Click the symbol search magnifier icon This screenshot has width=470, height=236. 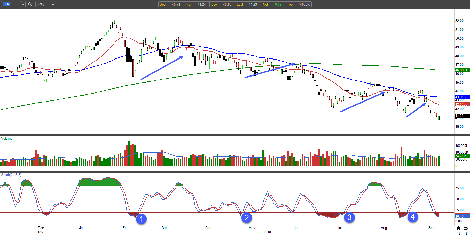click(x=30, y=4)
